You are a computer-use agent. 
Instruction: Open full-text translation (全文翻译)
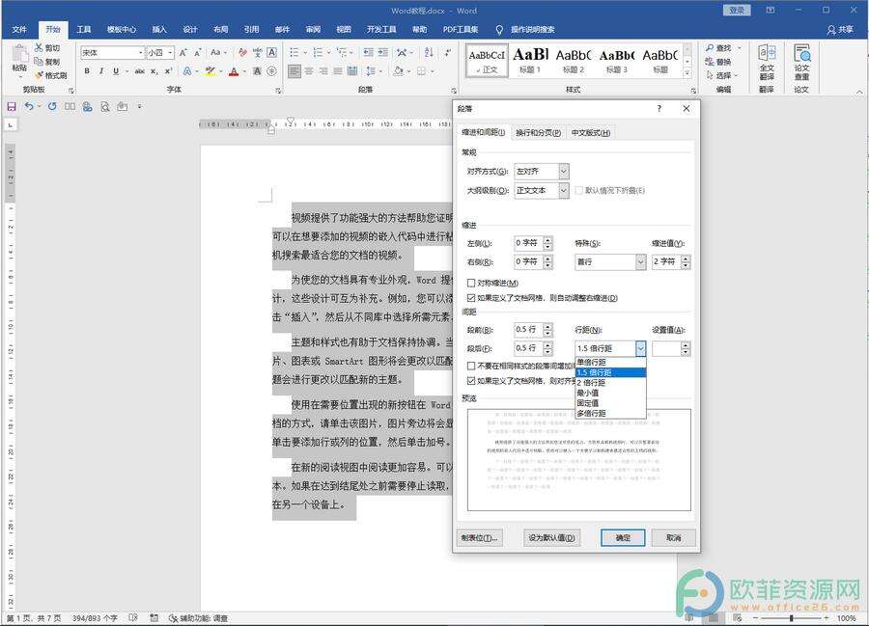point(767,62)
